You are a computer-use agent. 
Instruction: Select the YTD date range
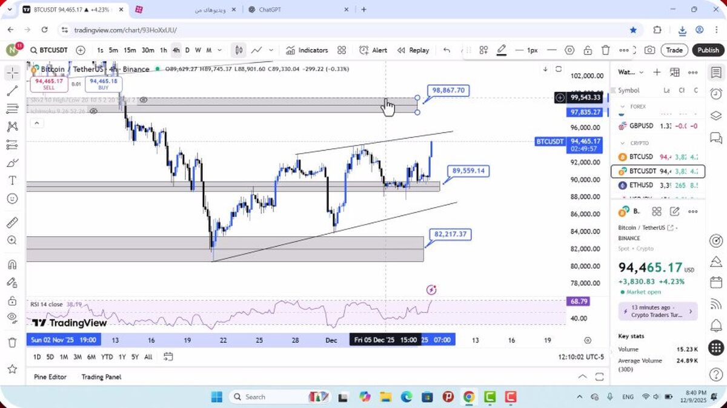[x=107, y=357]
